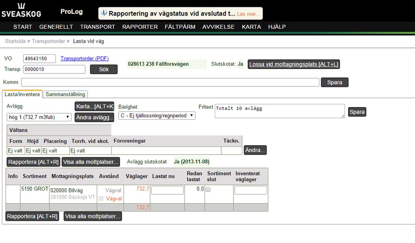Click the Sveaskog logo
Screen dimensions: 415x243
pyautogui.click(x=21, y=11)
